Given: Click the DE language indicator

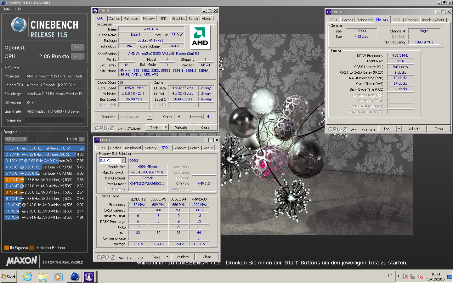Looking at the screenshot, I should (390, 276).
